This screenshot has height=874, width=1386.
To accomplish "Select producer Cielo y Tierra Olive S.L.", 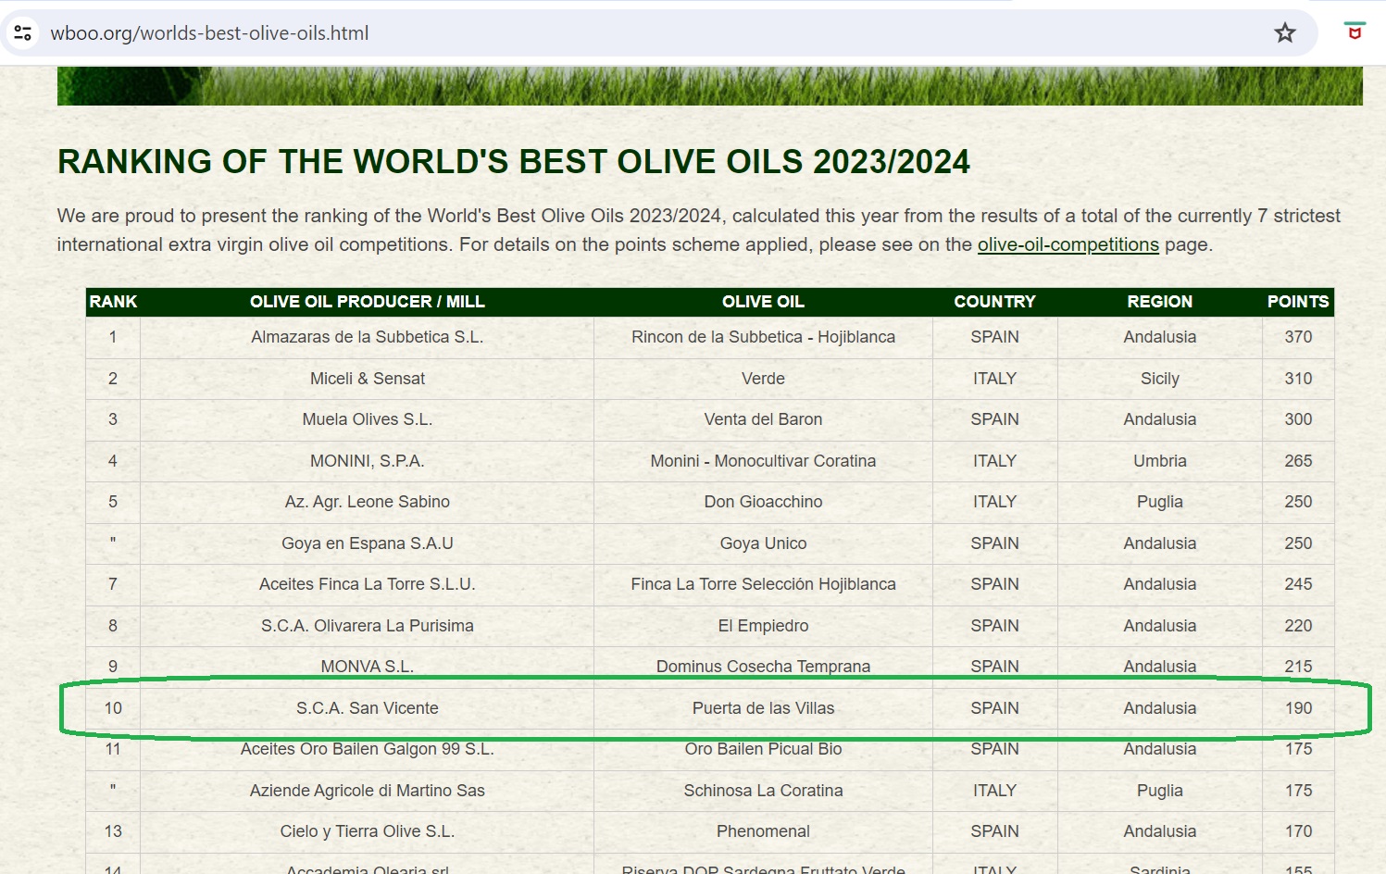I will [x=368, y=831].
